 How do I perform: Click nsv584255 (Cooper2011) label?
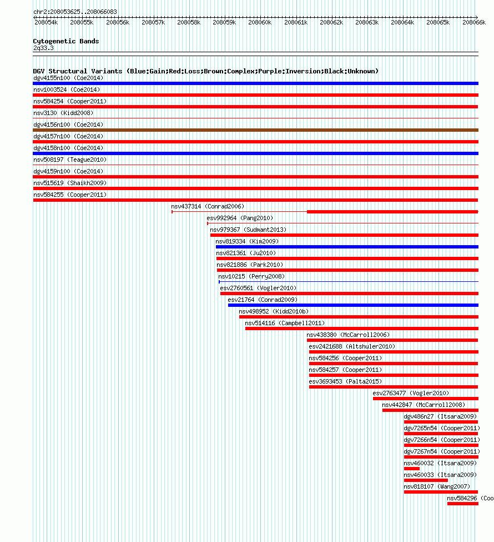pos(70,195)
